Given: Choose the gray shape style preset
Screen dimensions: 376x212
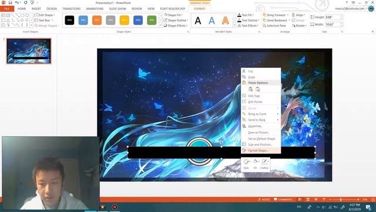Looking at the screenshot, I should 110,20.
